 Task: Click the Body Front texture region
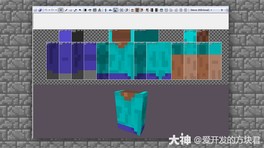(121, 61)
